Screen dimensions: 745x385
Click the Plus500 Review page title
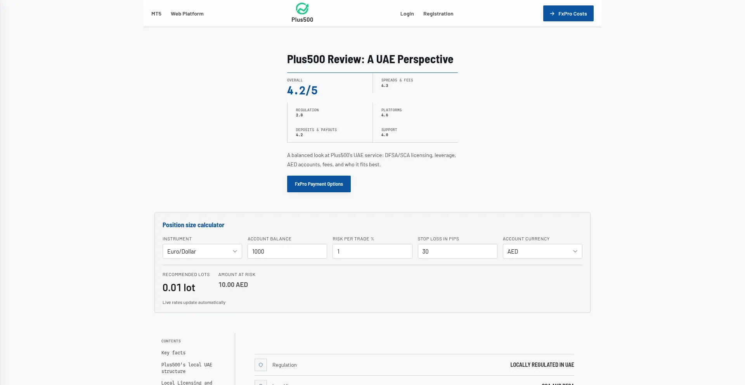coord(370,59)
